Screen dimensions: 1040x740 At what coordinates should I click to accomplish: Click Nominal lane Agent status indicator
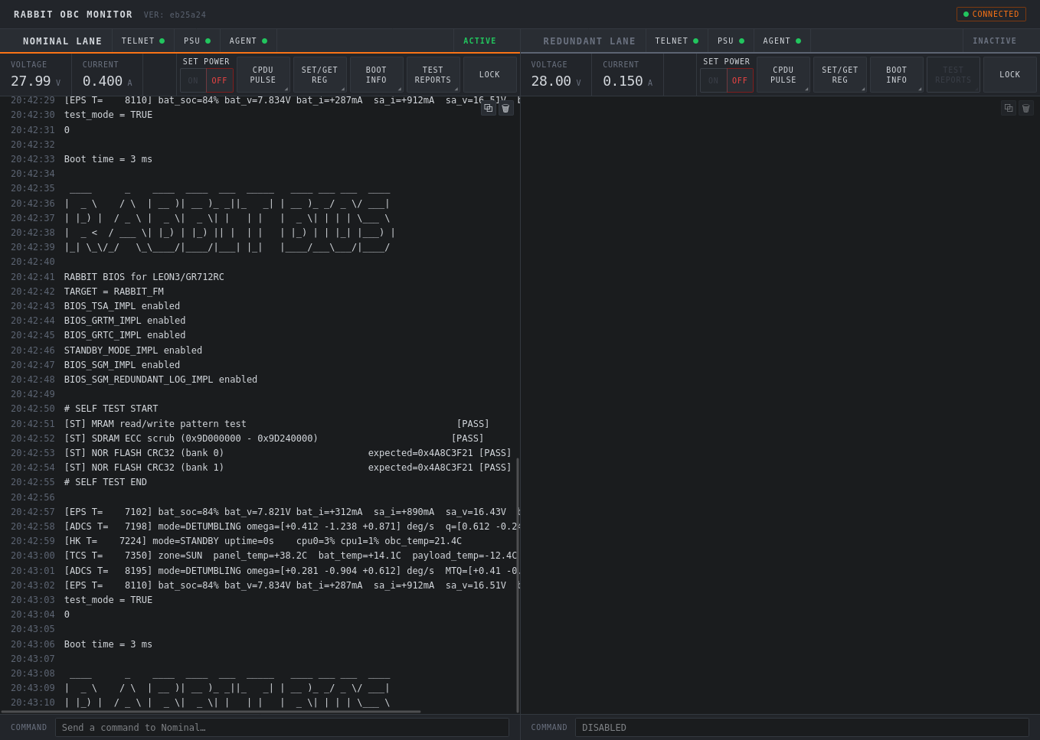pos(249,41)
